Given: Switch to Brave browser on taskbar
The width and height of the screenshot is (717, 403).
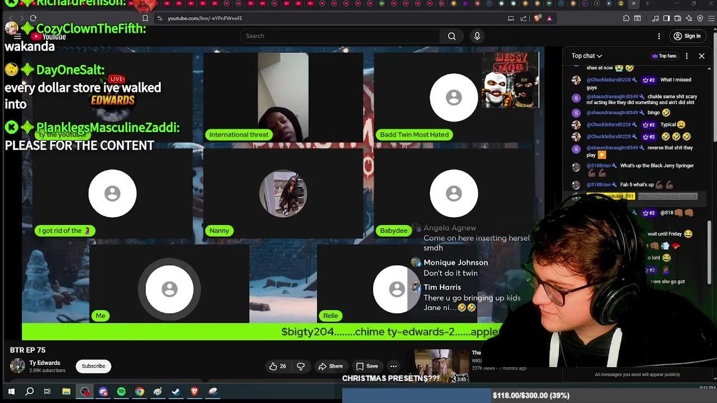Looking at the screenshot, I should 194,392.
